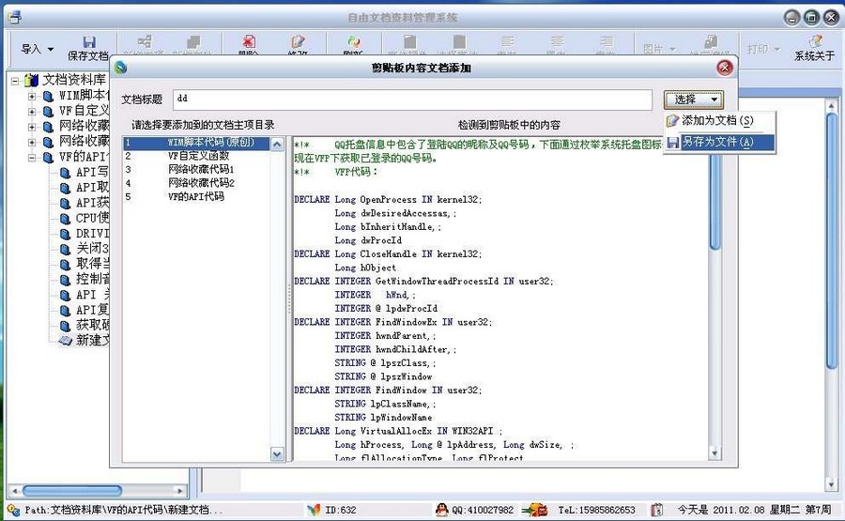845x521 pixels.
Task: Click the open-book icon of 新建文 node
Action: pos(65,341)
